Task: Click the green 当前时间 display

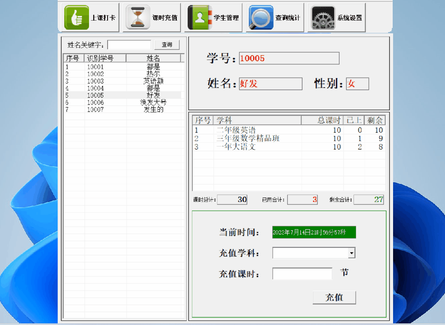Action: point(314,232)
